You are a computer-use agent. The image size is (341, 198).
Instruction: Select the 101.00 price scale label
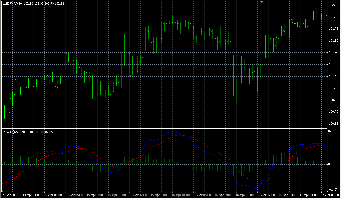(334, 88)
